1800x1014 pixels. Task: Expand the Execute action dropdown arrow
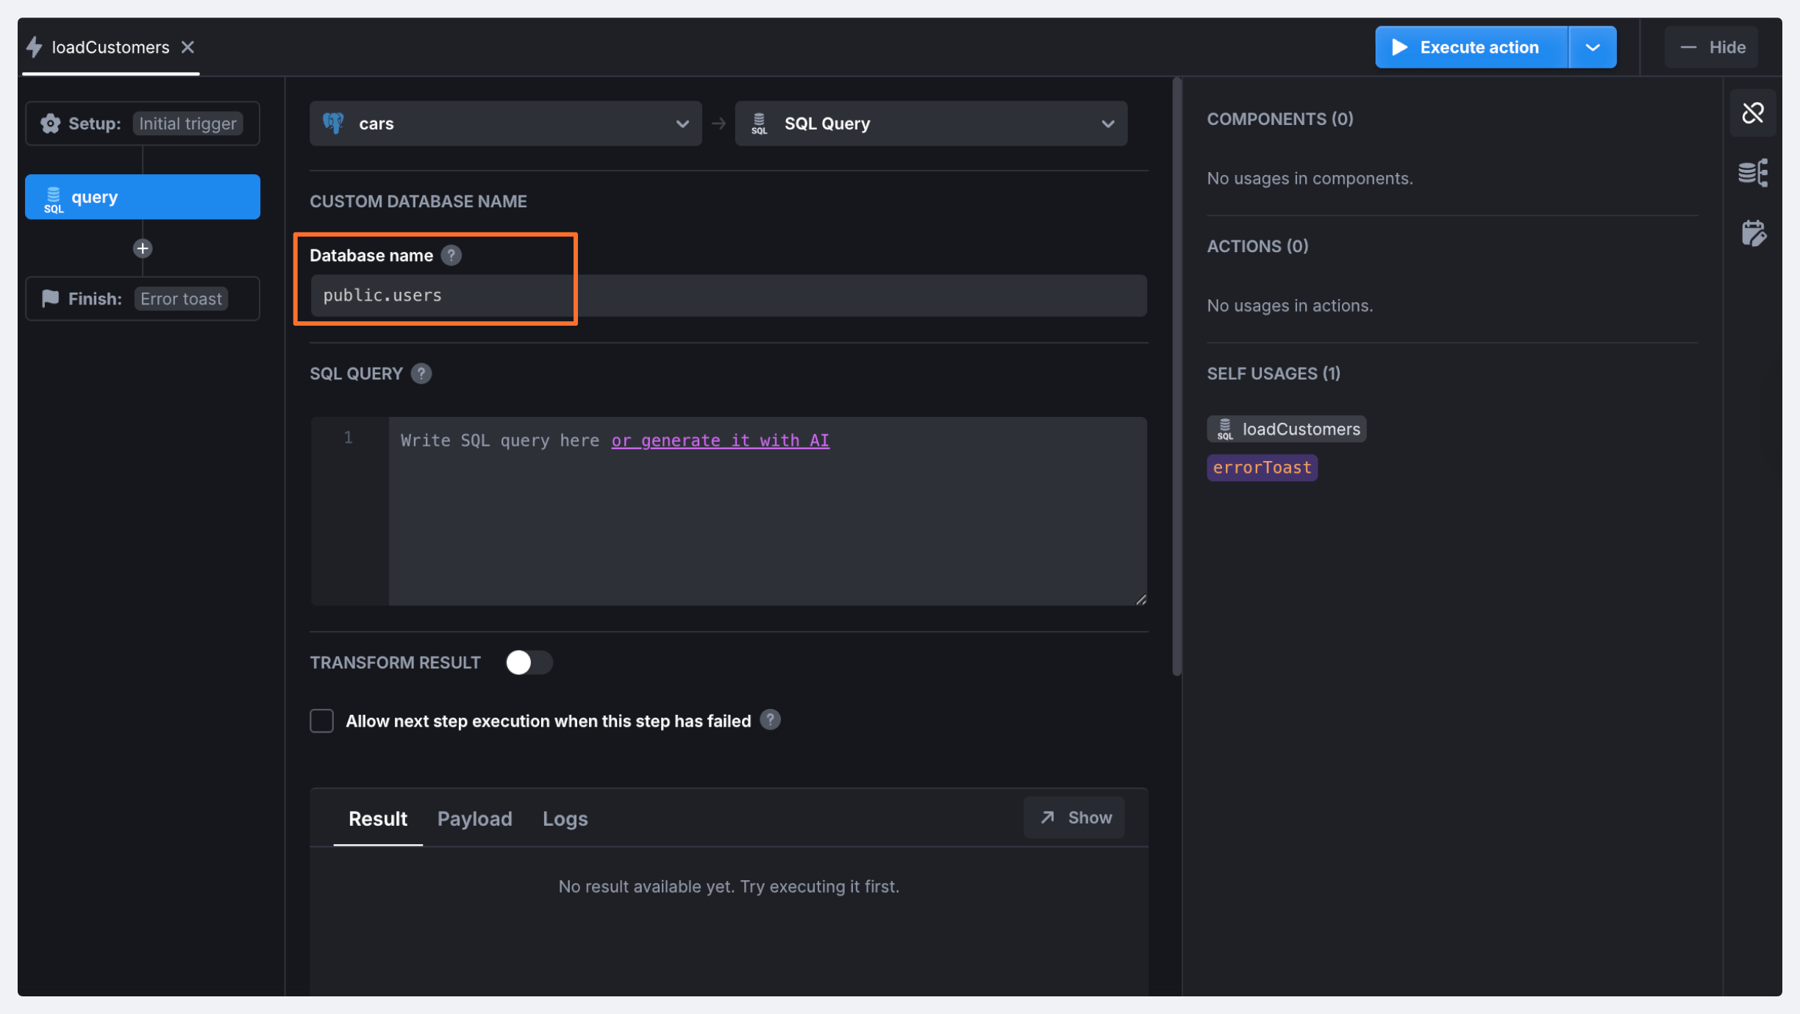click(x=1592, y=47)
